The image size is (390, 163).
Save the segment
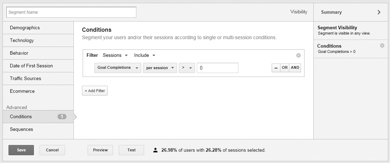click(x=21, y=150)
